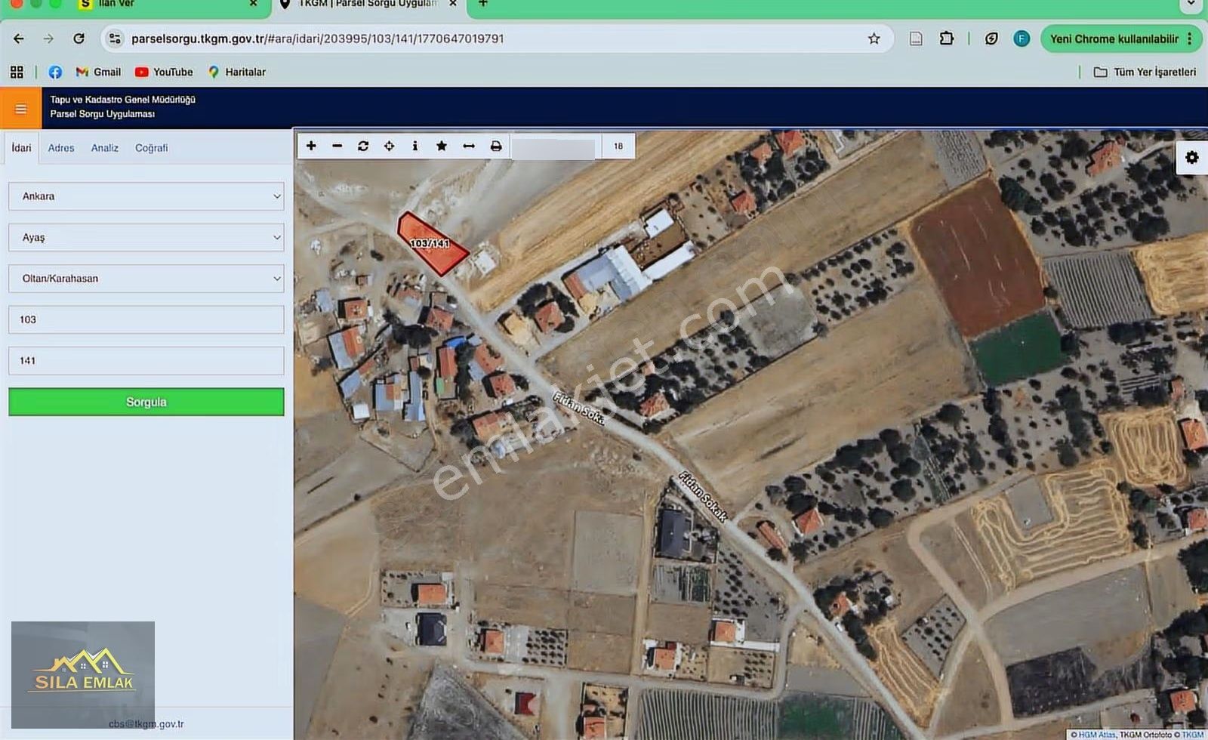This screenshot has height=740, width=1208.
Task: Activate the locate crosshair map tool
Action: [389, 146]
